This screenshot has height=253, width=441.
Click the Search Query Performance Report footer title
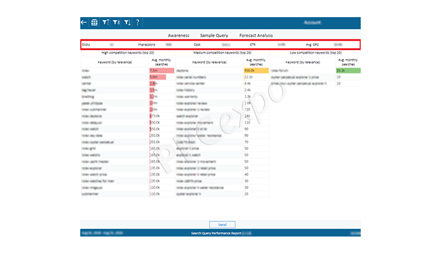216,233
